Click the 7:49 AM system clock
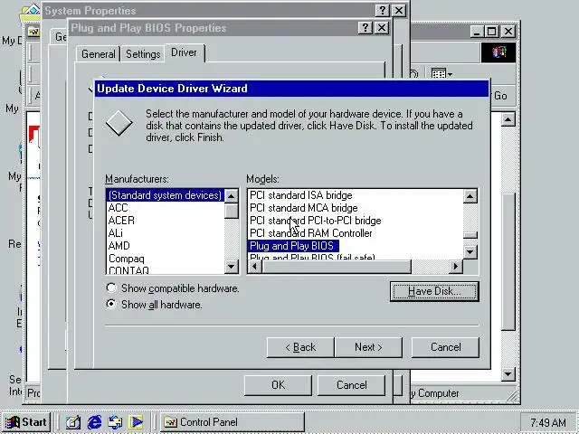 tap(548, 422)
